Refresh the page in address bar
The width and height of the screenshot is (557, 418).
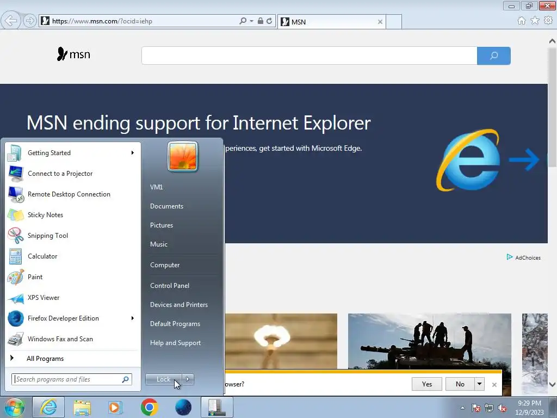tap(269, 21)
